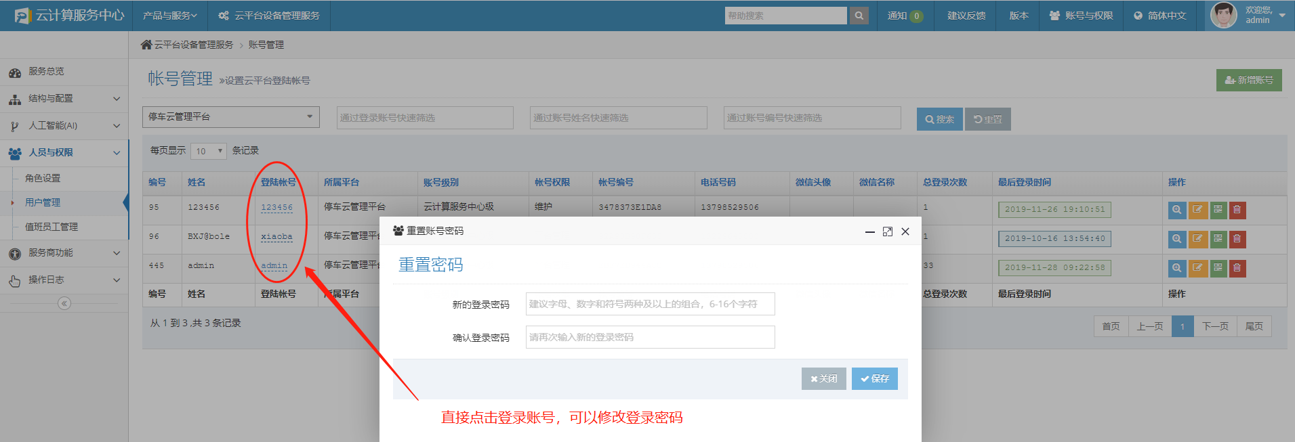Open 建议反馈 in the top bar
The image size is (1295, 442).
point(966,16)
